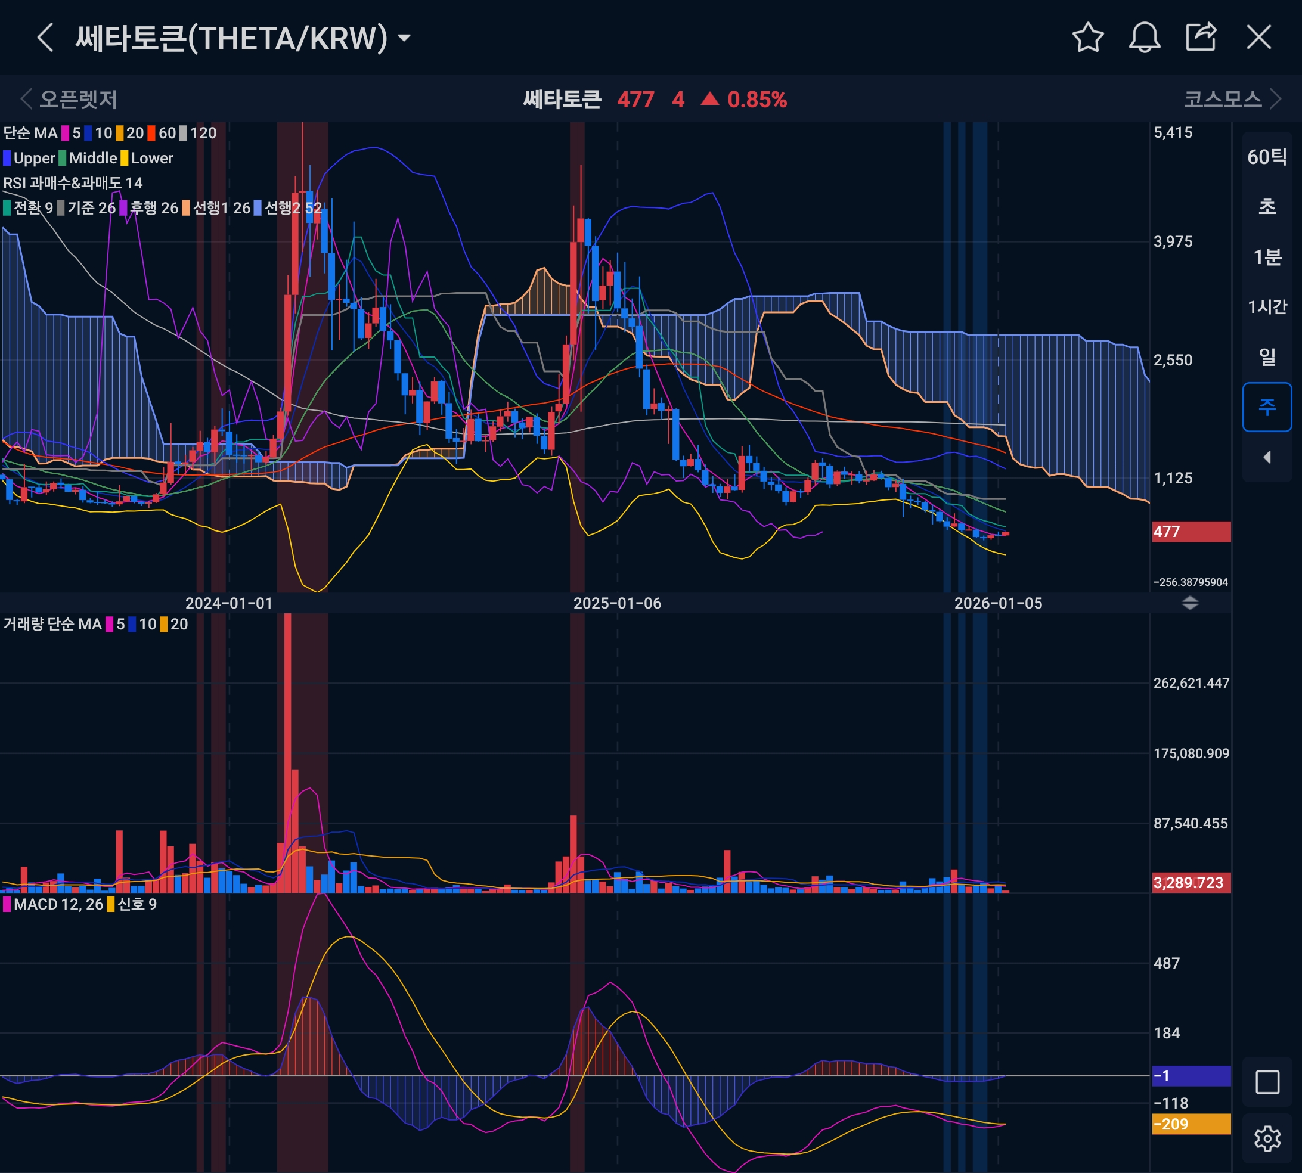Click the MA 120 gray color swatch

tap(183, 134)
